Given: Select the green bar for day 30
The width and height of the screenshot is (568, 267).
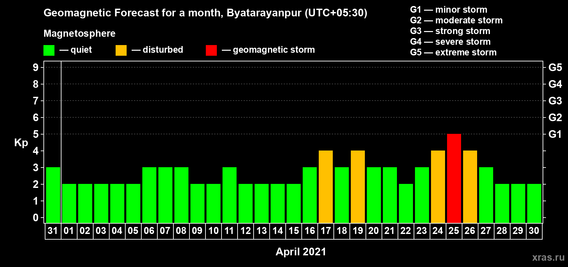Looking at the screenshot, I should click(x=534, y=204).
